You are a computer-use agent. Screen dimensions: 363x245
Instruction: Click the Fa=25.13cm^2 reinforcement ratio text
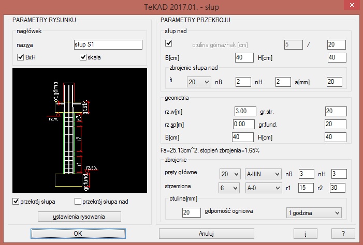(210, 150)
